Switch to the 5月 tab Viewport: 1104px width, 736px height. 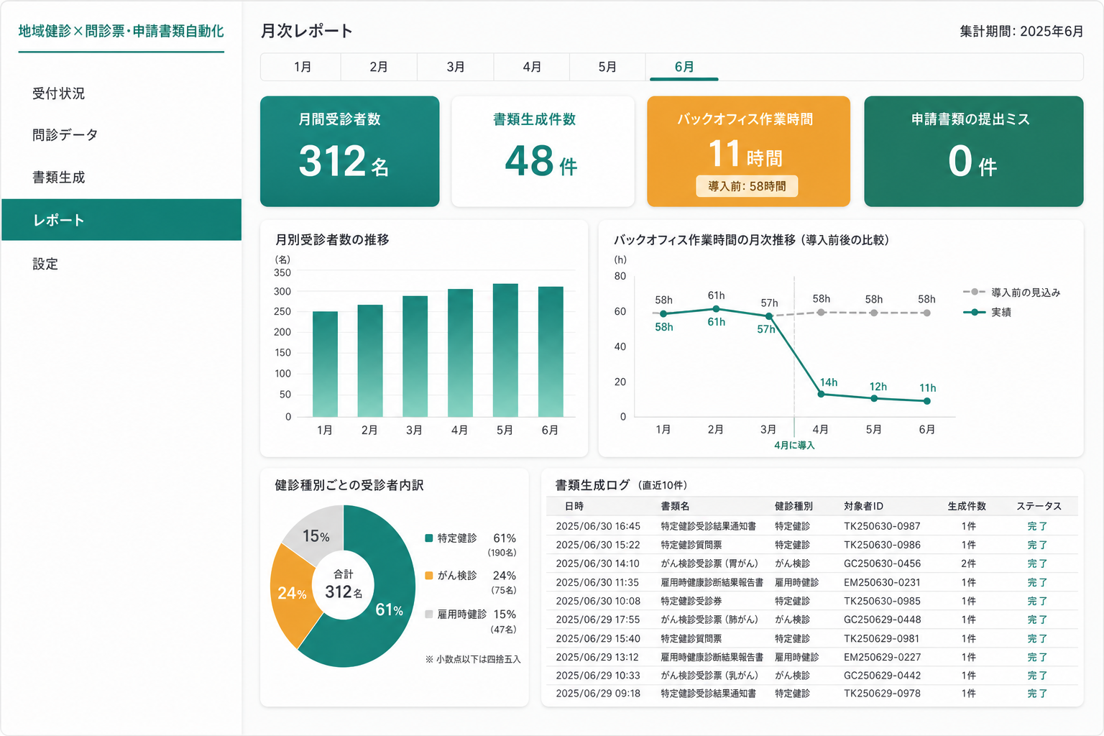tap(607, 67)
